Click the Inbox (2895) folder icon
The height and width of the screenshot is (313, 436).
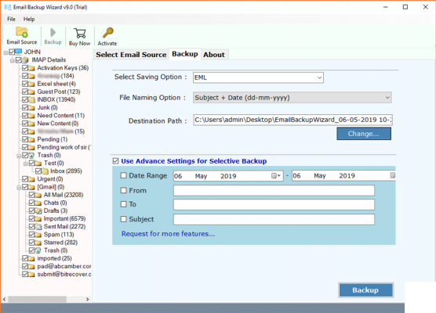pos(45,171)
